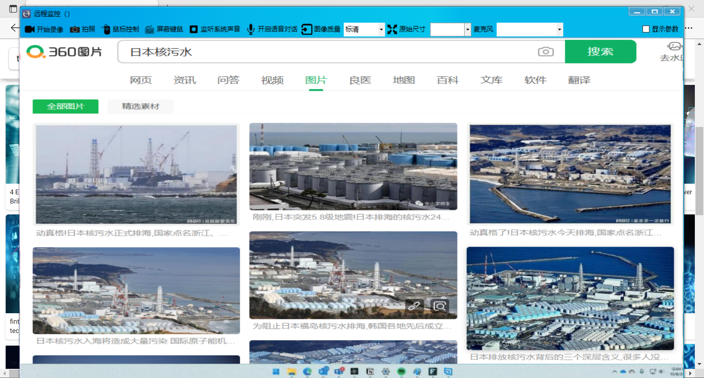Click camera icon in search box
Screen dimensions: 704x378
[x=546, y=52]
